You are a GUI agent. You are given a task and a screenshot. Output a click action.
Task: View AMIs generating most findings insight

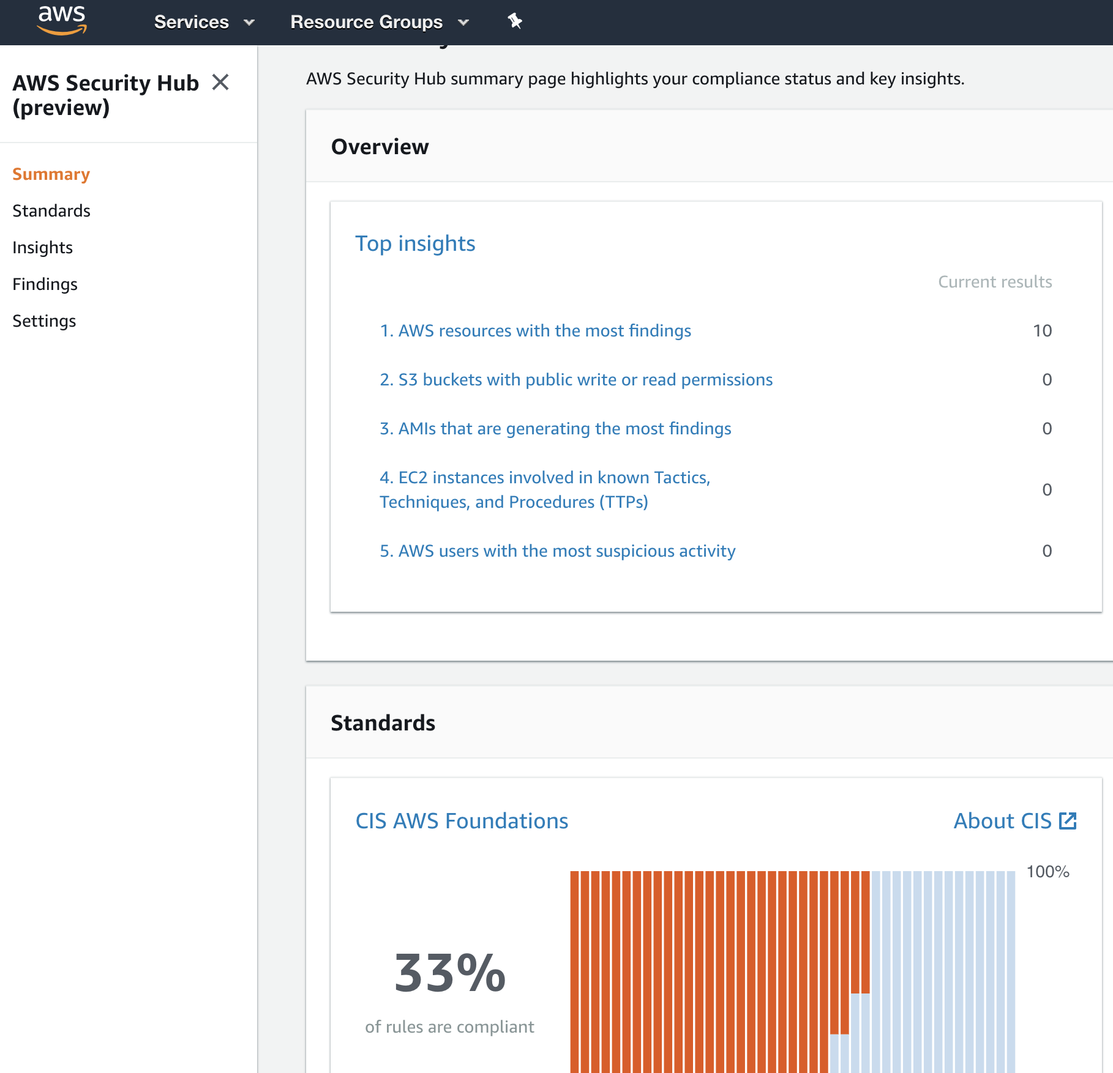[555, 429]
